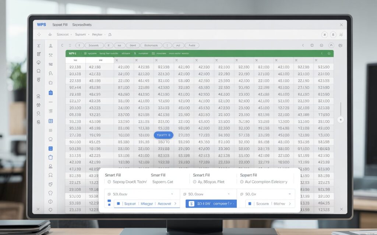Click the WPS logo on the green formula bar

coord(73,53)
